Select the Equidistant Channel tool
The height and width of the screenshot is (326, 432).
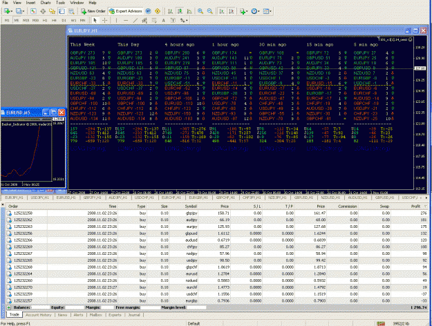[x=144, y=20]
